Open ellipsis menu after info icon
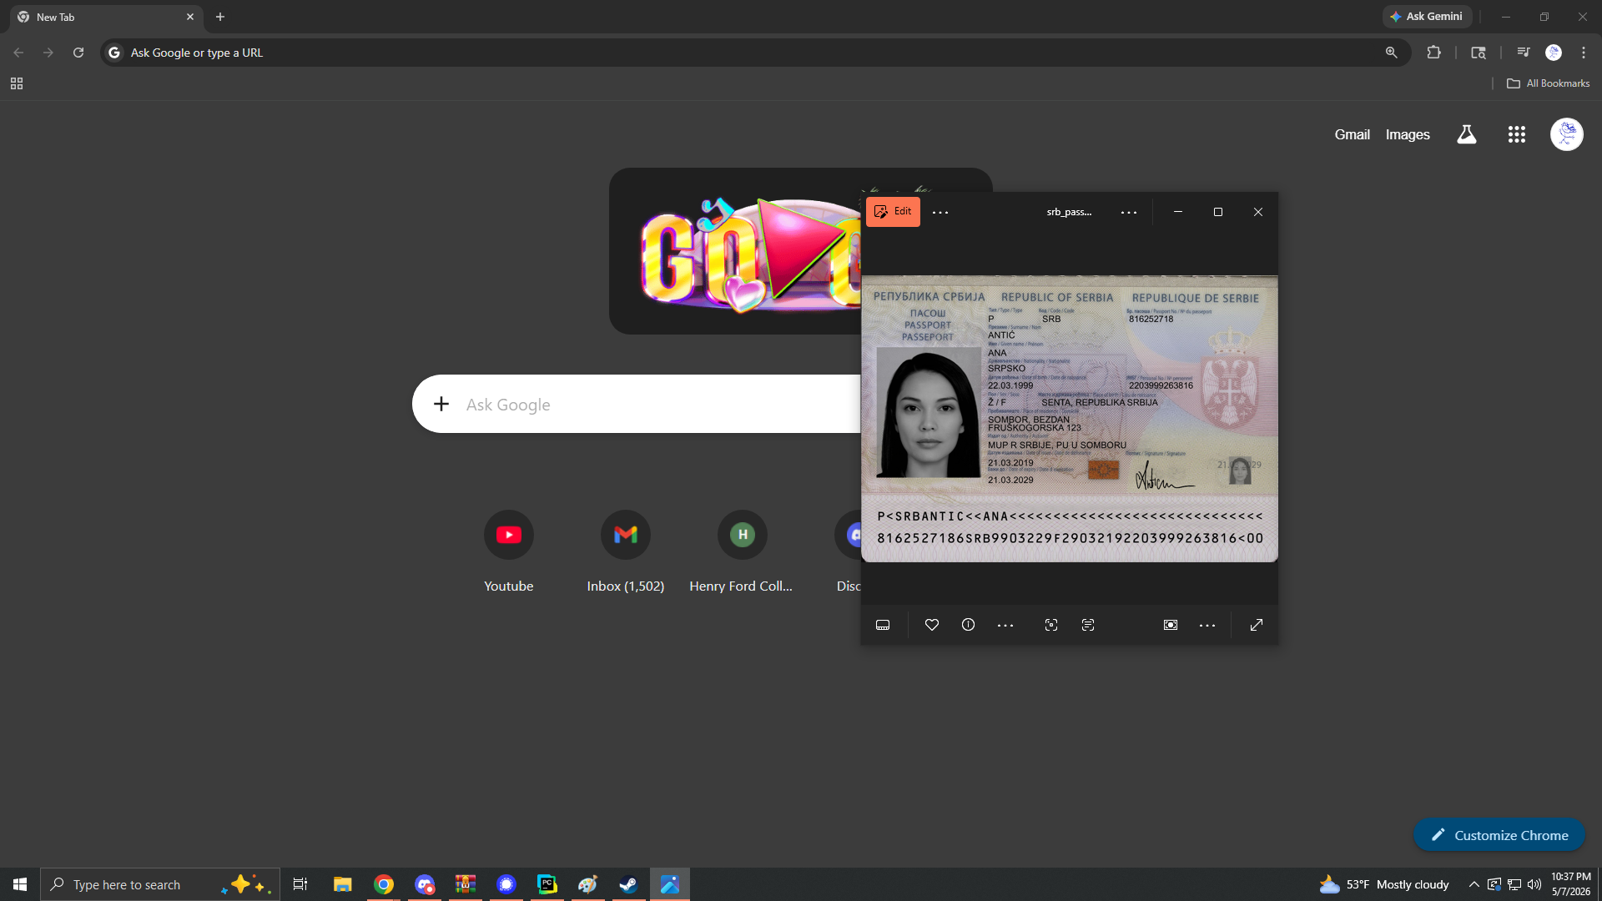Viewport: 1602px width, 901px height. pos(1005,625)
